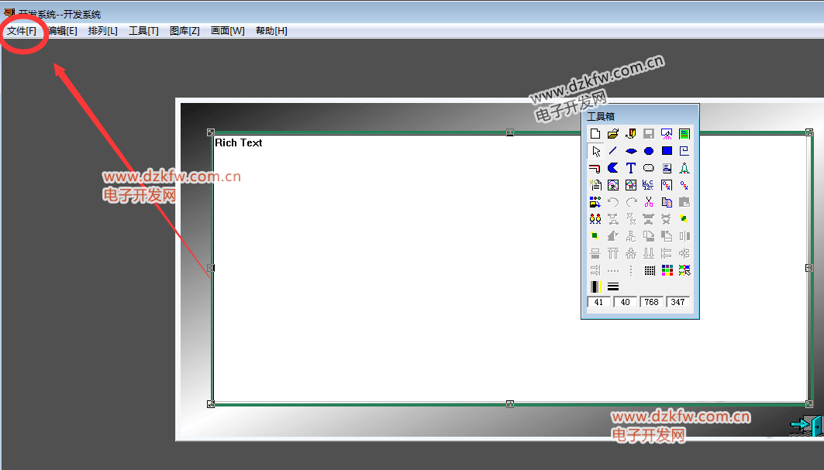Select the filled blue circle tool
The height and width of the screenshot is (470, 824).
[x=649, y=151]
